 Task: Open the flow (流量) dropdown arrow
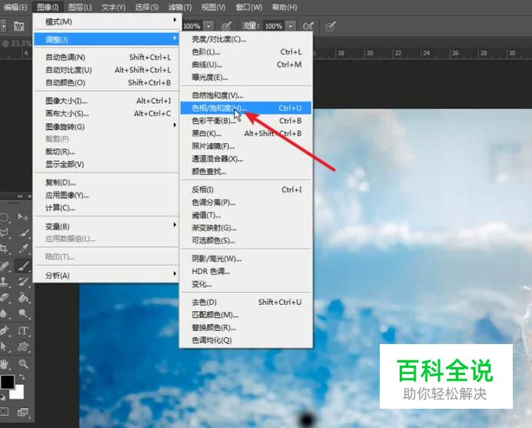click(x=291, y=26)
